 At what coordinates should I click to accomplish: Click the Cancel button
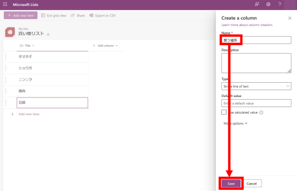251,184
